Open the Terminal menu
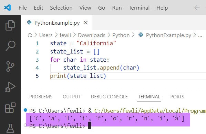This screenshot has height=134, width=206. point(139,8)
